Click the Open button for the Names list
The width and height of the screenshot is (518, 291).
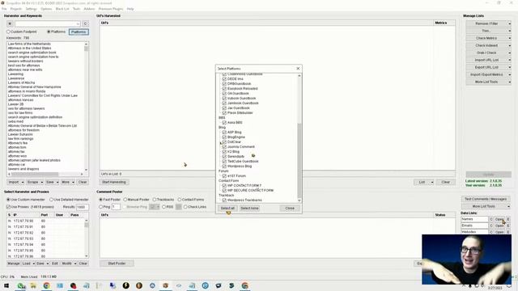(499, 219)
